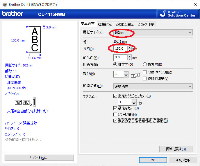This screenshot has width=200, height=166.
Task: Switch to the その他の設定 tab
Action: [125, 24]
